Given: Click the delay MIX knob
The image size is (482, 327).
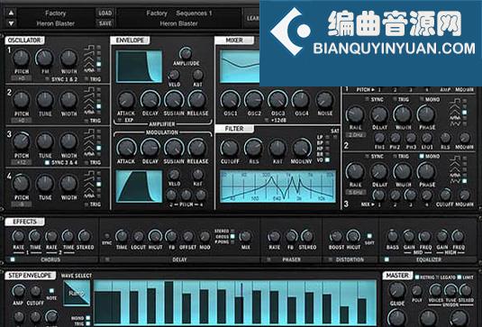Looking at the screenshot, I should pos(245,236).
